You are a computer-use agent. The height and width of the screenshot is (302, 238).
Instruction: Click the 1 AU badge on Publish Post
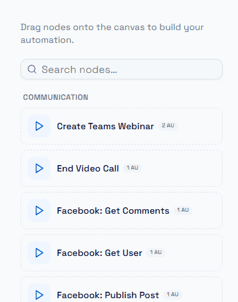coord(173,294)
